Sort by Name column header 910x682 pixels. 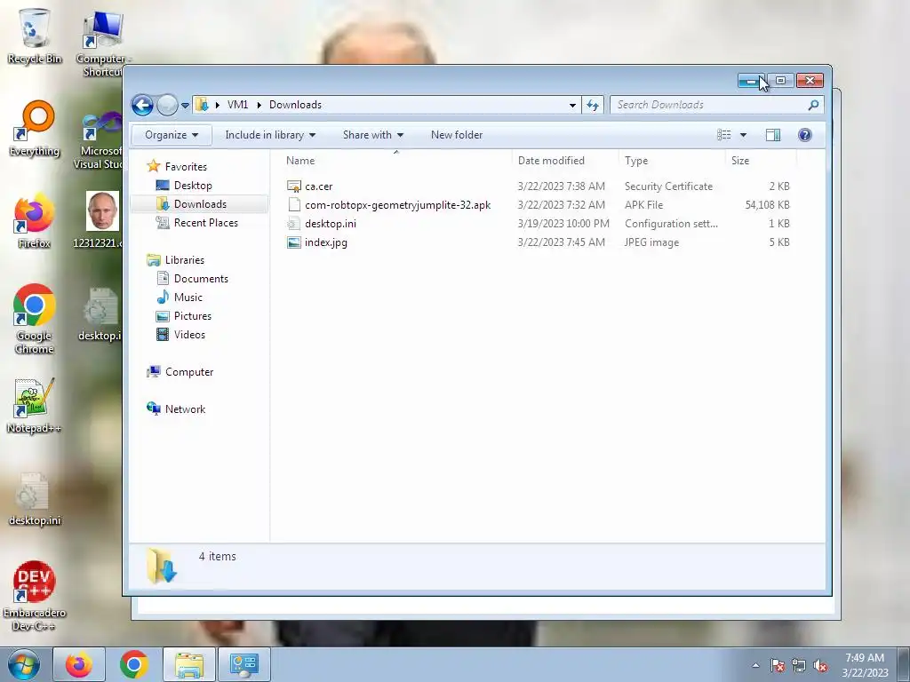click(x=300, y=161)
